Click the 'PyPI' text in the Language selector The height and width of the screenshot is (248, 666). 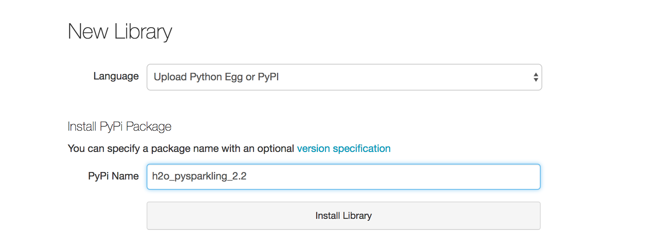[268, 77]
